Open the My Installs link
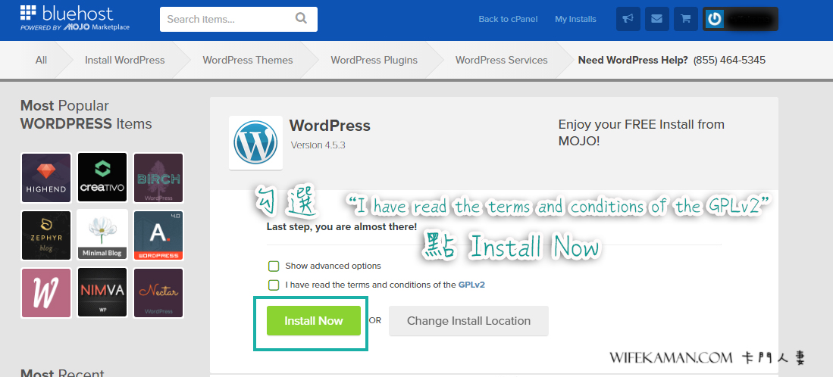Image resolution: width=833 pixels, height=377 pixels. click(576, 19)
